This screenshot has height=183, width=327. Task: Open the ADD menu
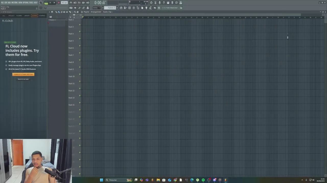[x=9, y=3]
